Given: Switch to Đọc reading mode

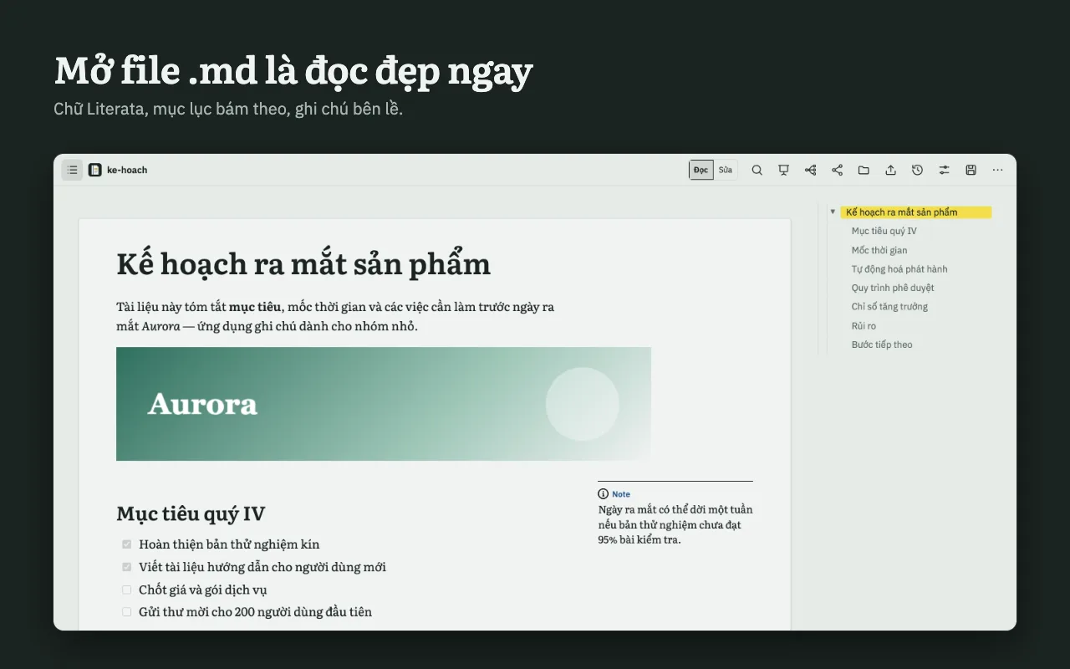Looking at the screenshot, I should pyautogui.click(x=701, y=170).
